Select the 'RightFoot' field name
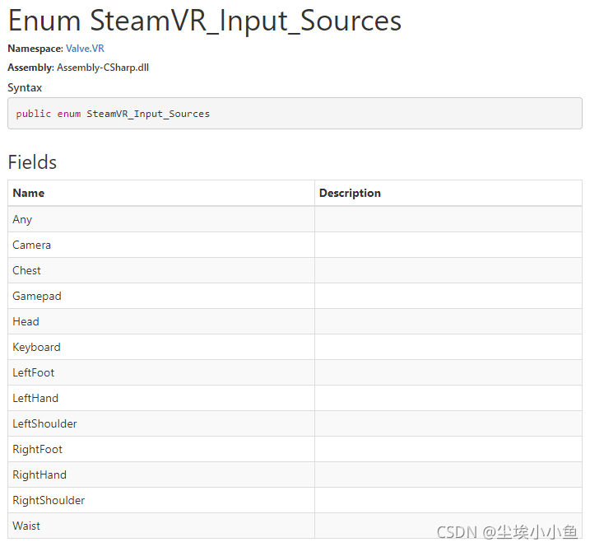This screenshot has width=590, height=547. [37, 450]
